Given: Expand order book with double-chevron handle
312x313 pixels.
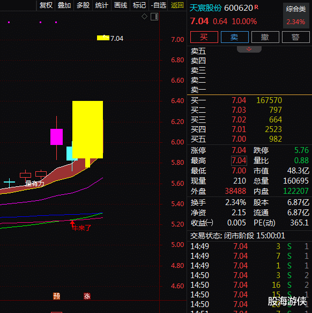Looking at the screenshot, I should click(249, 49).
